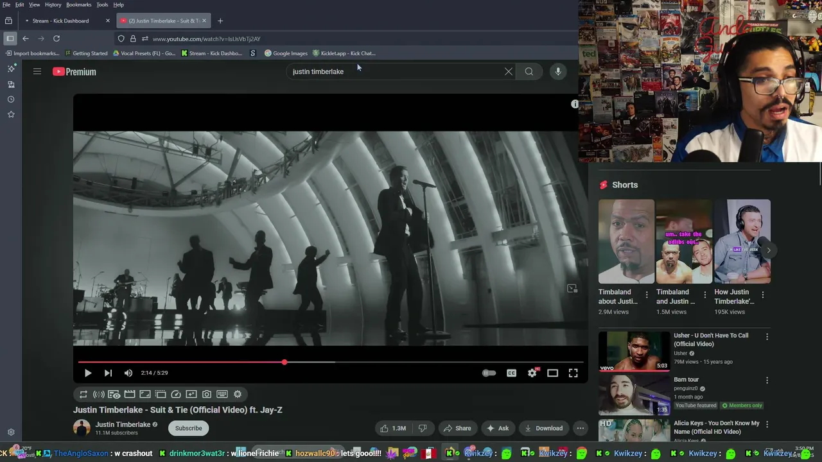This screenshot has height=462, width=822.
Task: Skip to next video with Next button
Action: click(x=108, y=373)
